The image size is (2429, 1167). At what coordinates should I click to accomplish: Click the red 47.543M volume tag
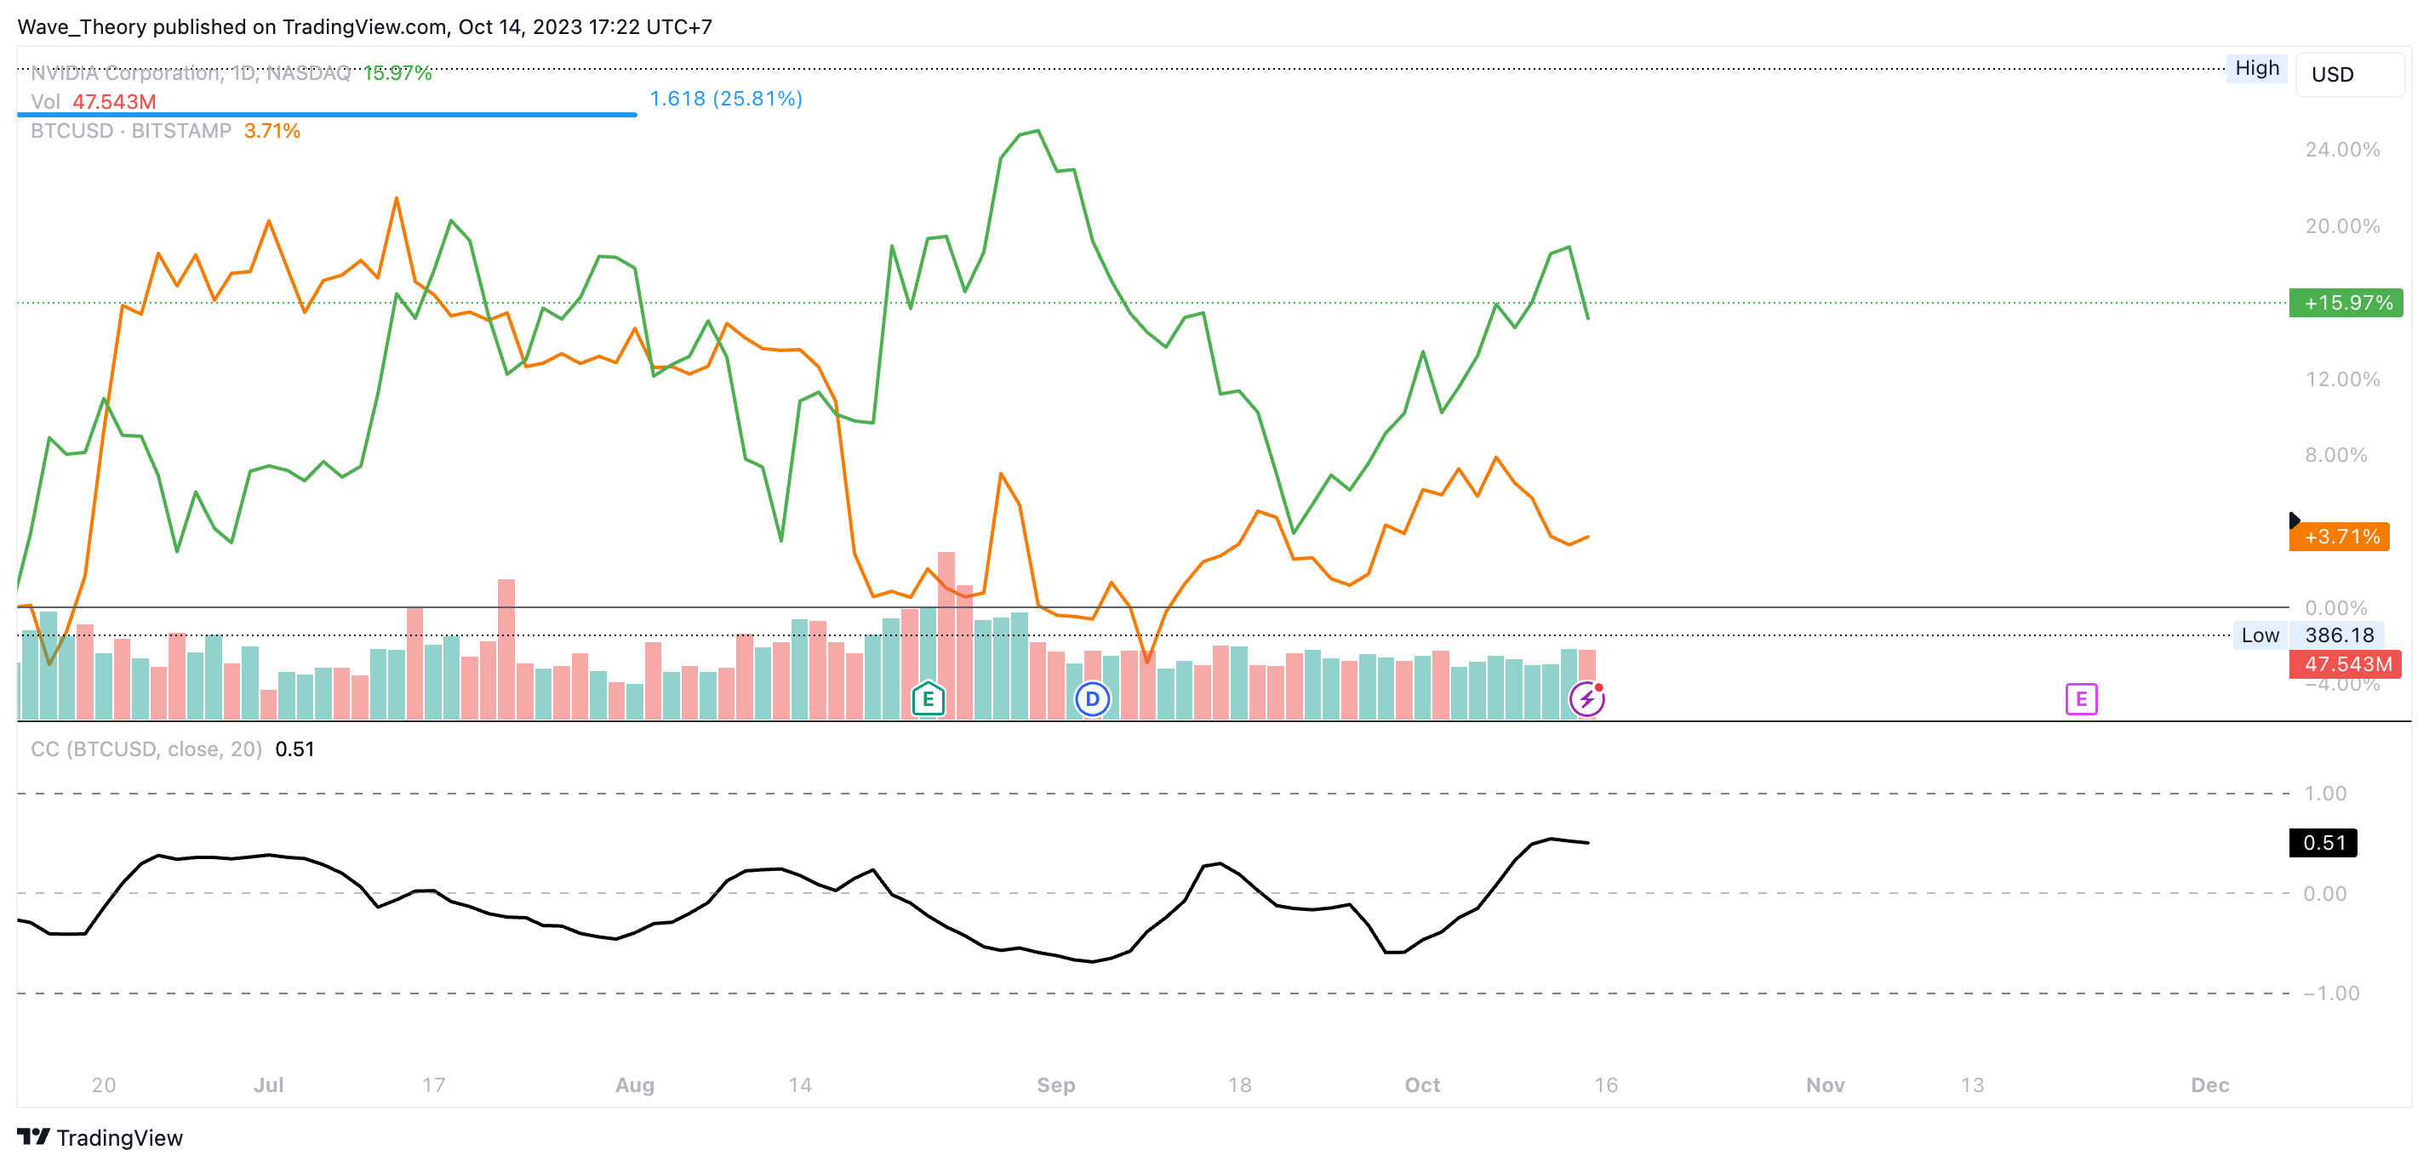coord(2344,663)
